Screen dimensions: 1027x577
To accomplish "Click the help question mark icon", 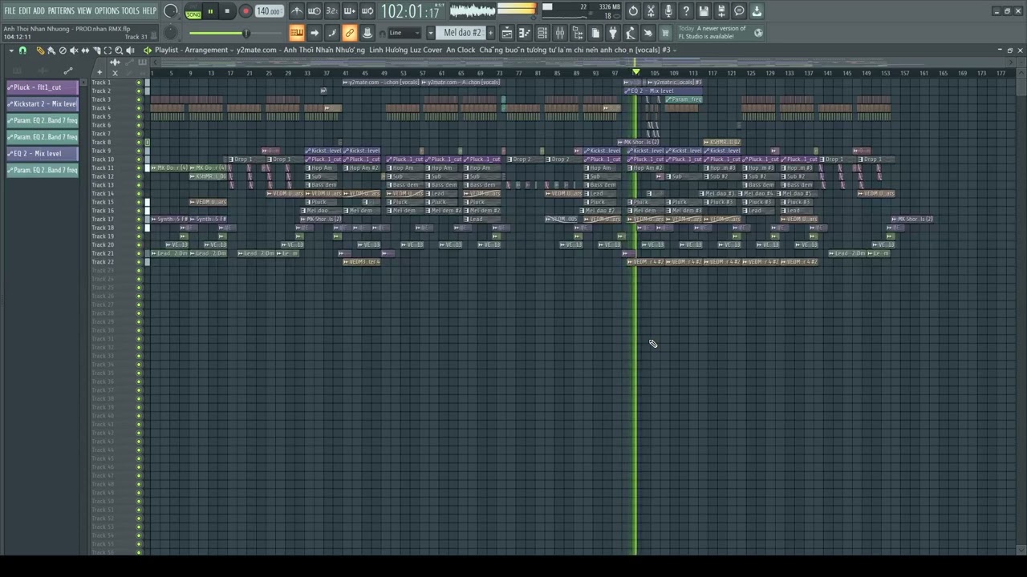I will 686,11.
